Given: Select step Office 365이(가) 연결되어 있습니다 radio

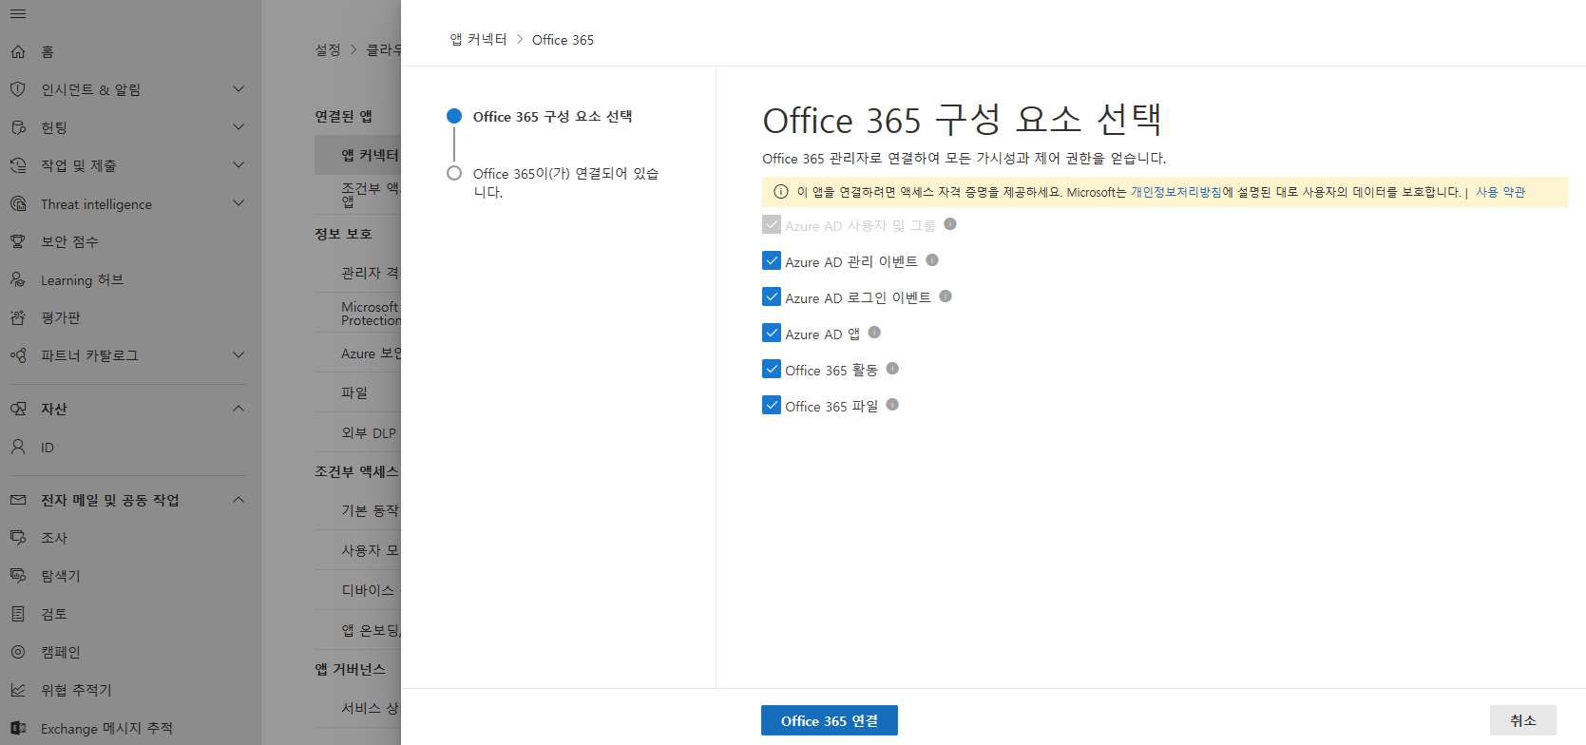Looking at the screenshot, I should [454, 173].
